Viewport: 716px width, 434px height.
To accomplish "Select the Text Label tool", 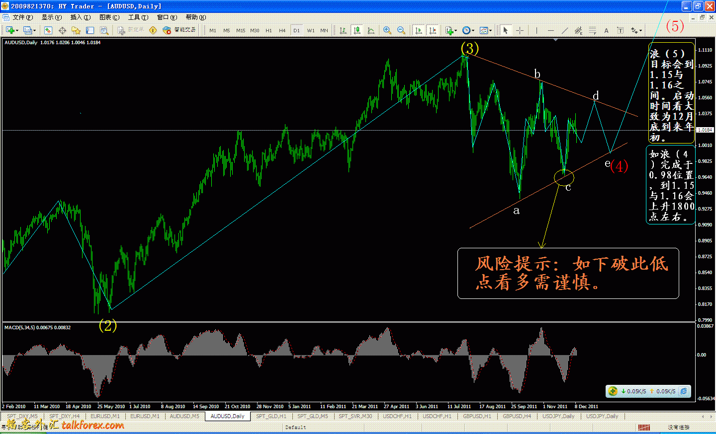I will [x=620, y=30].
